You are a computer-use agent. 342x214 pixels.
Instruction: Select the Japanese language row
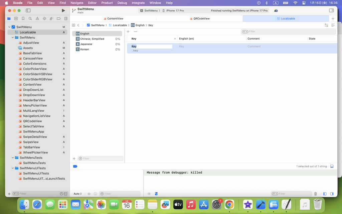point(86,44)
